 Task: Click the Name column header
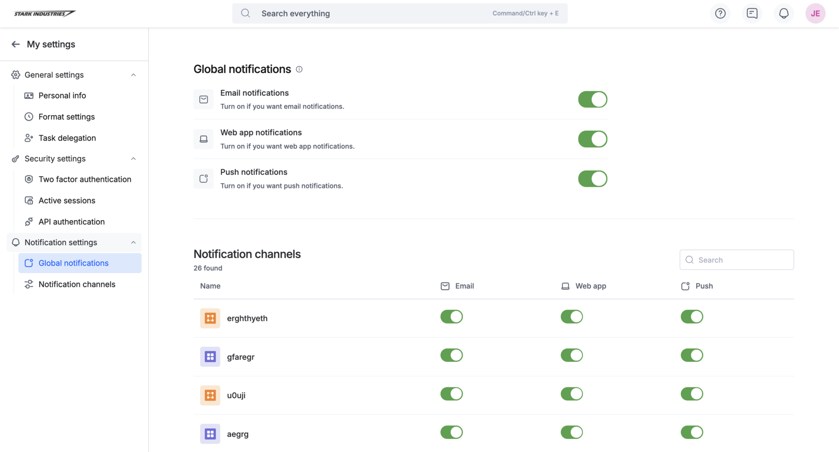point(210,286)
